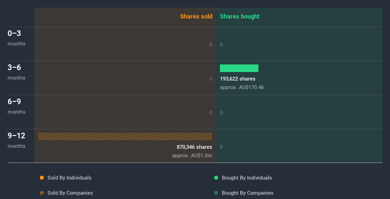
Task: Click the '6–9' months row label
Action: click(x=14, y=102)
